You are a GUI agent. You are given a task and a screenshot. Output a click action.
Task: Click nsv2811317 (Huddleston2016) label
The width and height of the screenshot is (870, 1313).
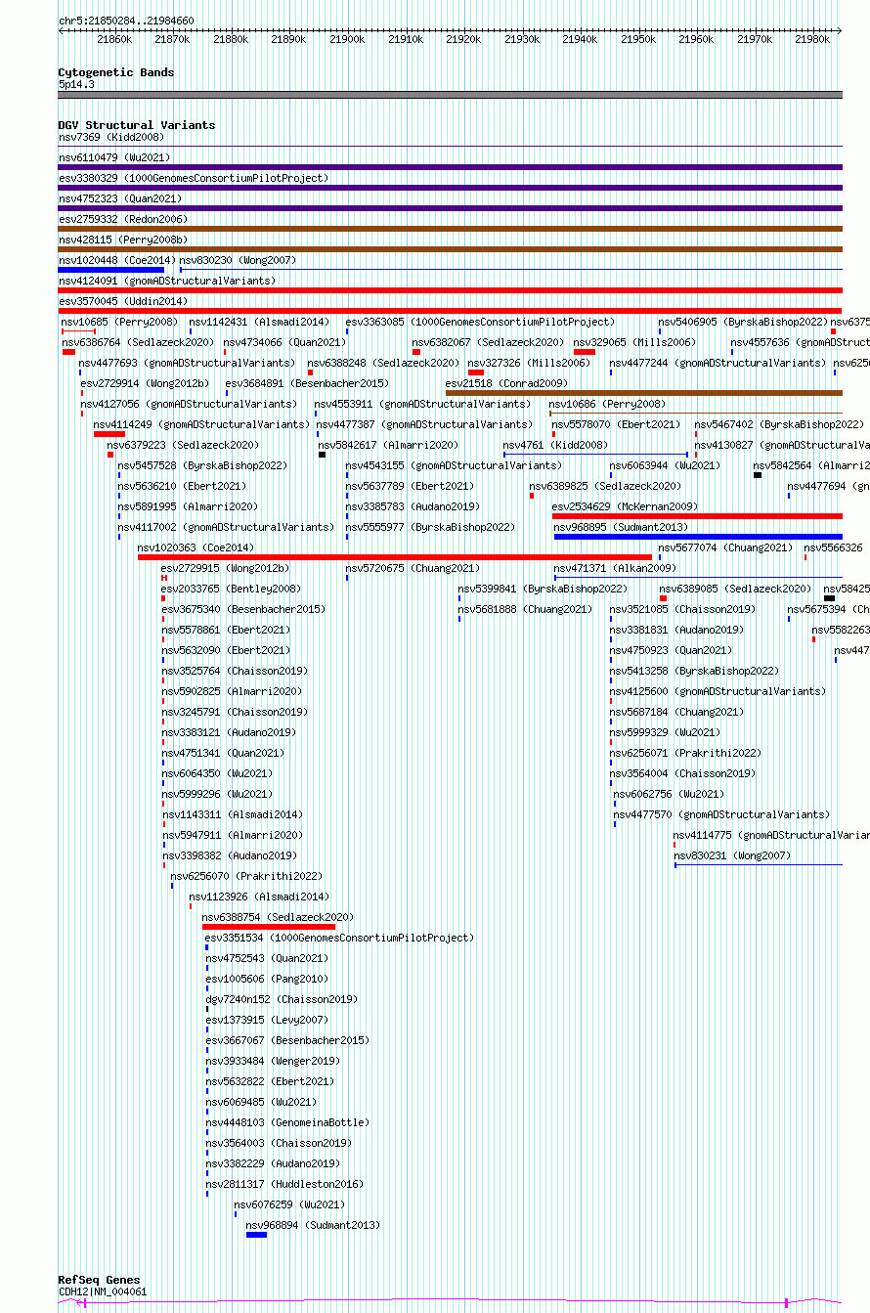pos(283,1184)
